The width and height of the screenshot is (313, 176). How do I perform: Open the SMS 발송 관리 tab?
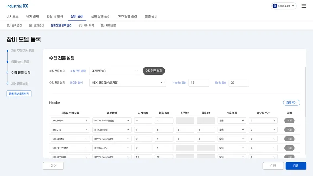click(x=127, y=16)
